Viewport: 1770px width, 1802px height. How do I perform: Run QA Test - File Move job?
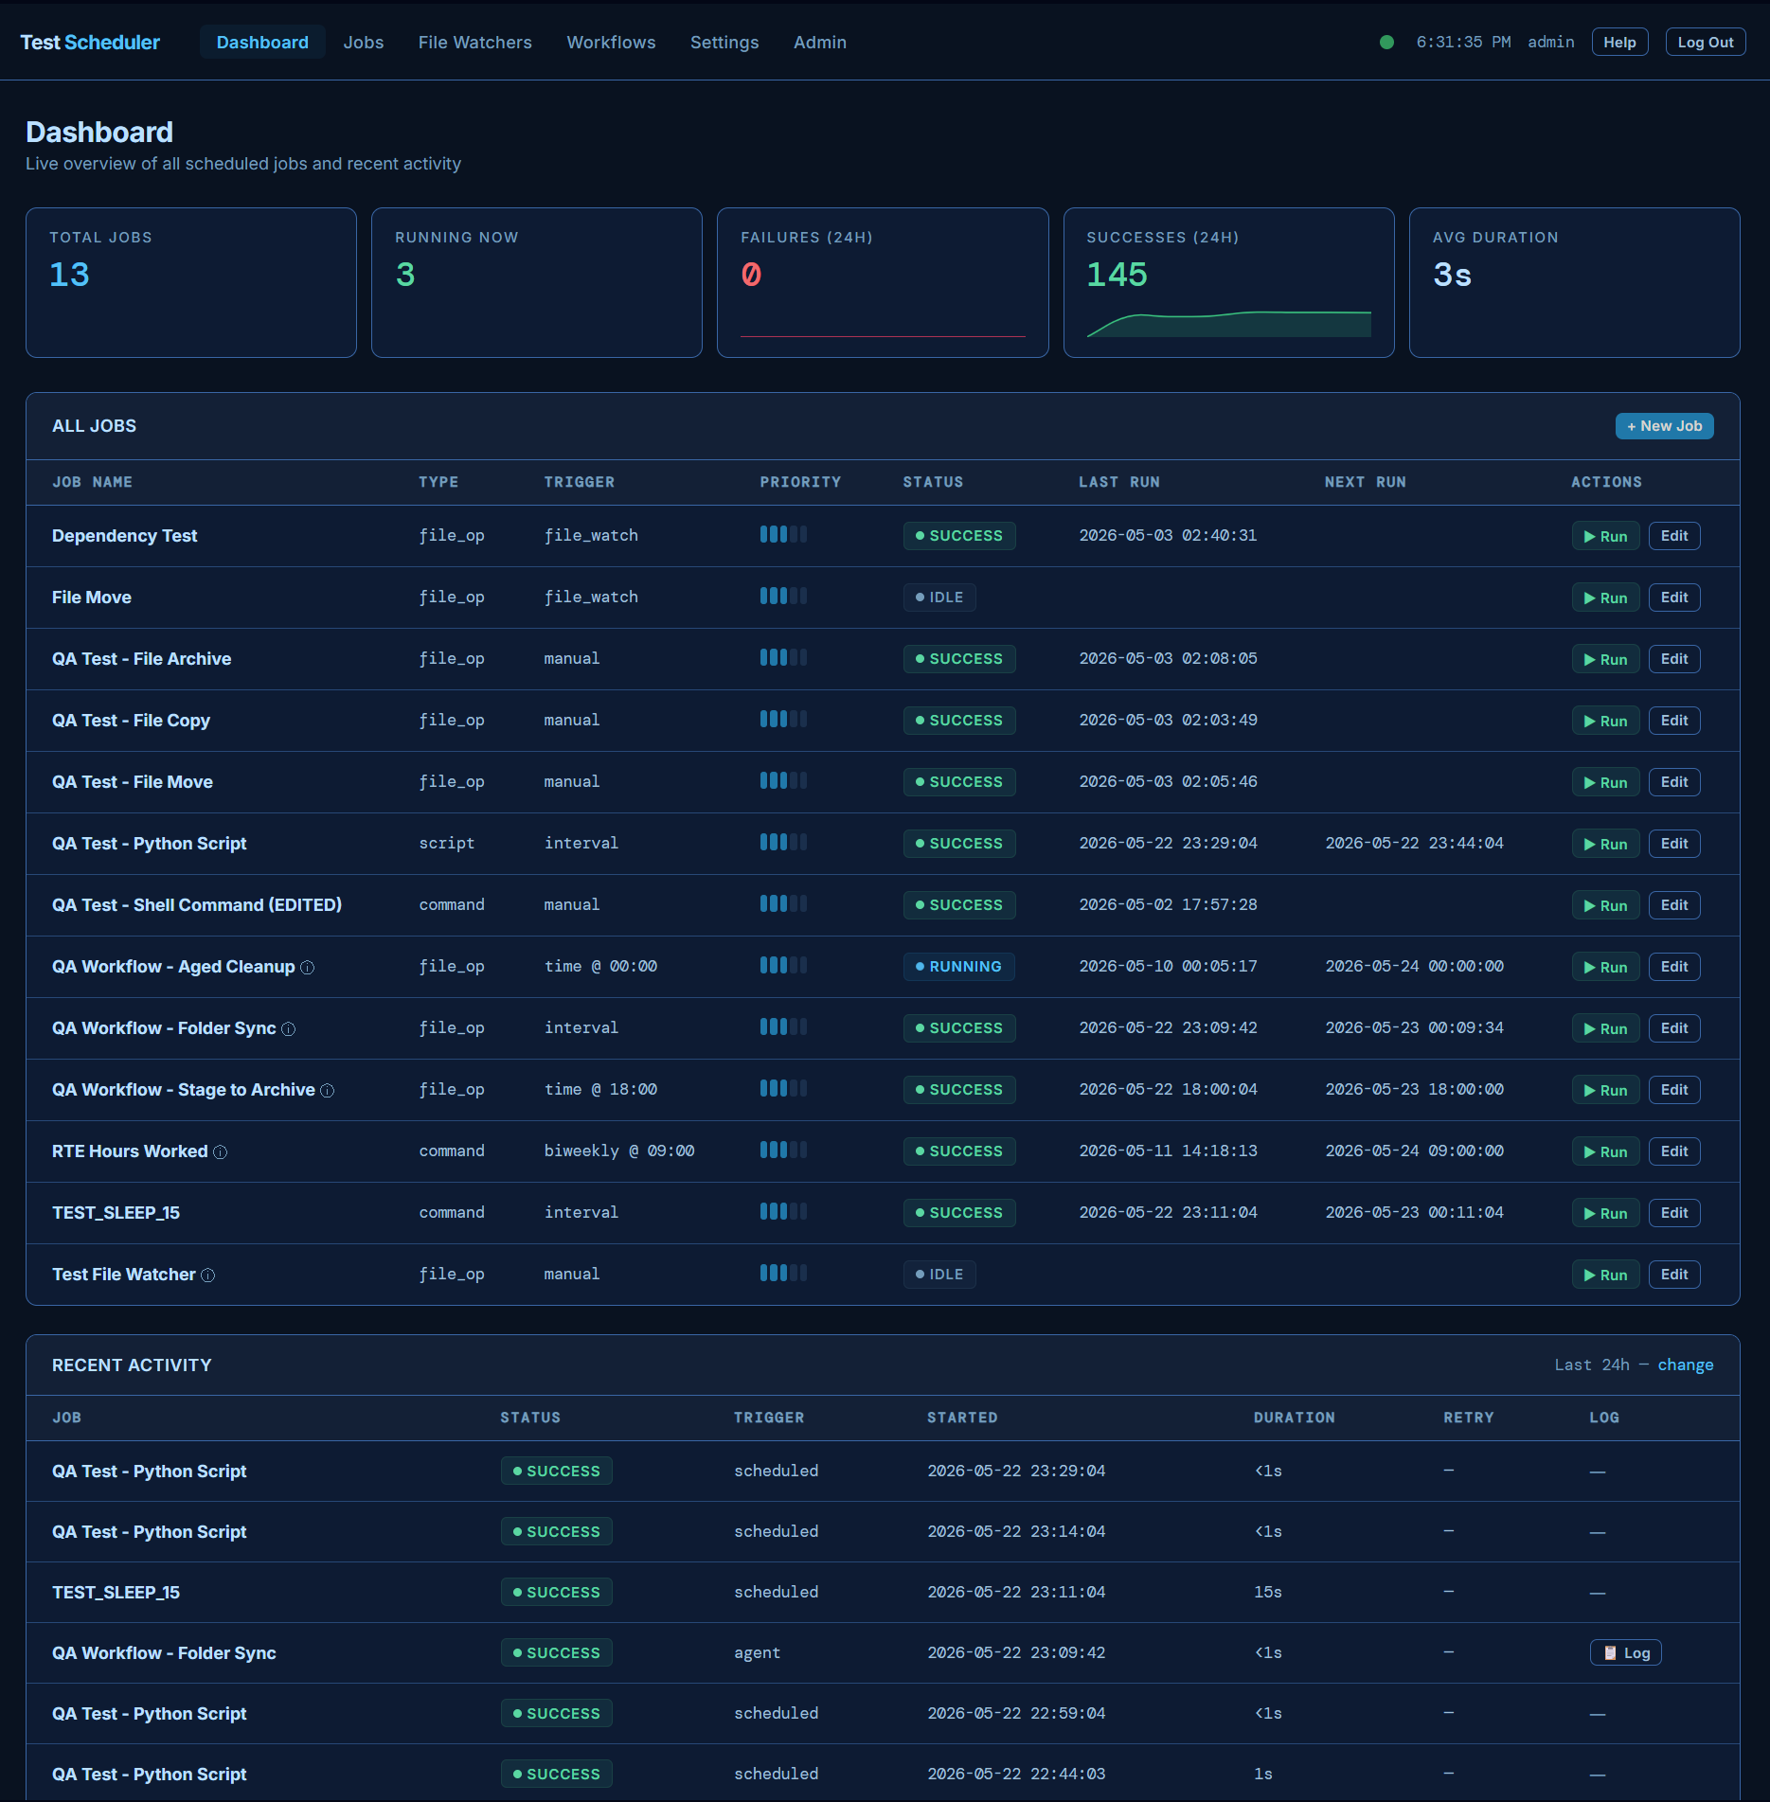1605,782
